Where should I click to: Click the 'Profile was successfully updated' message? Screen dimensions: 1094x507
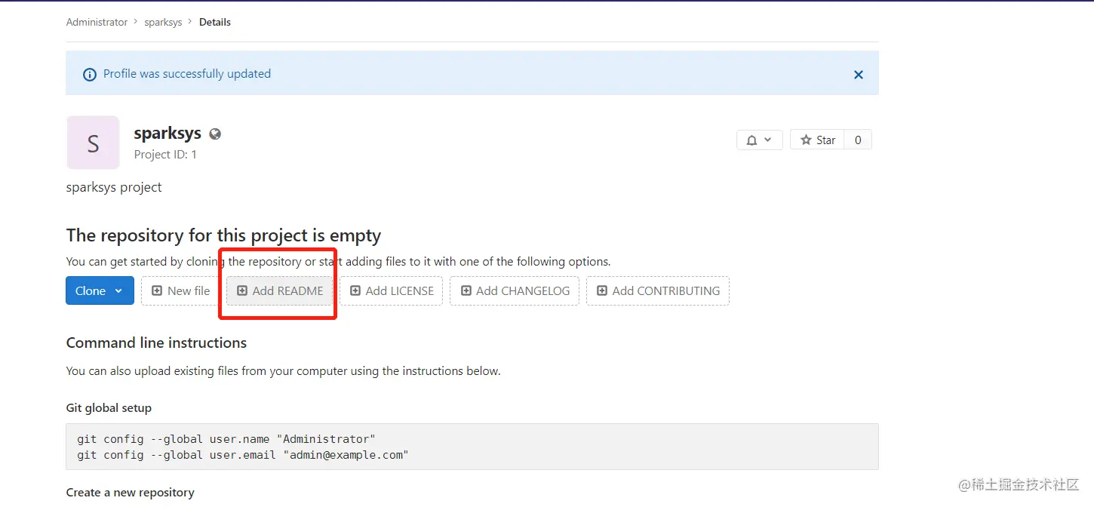click(x=187, y=74)
